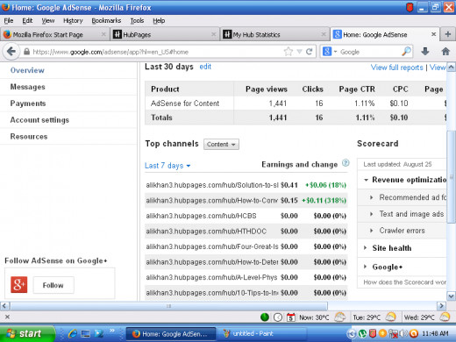Click in the Google search box
Screen dimensions: 456x342
tap(369, 52)
